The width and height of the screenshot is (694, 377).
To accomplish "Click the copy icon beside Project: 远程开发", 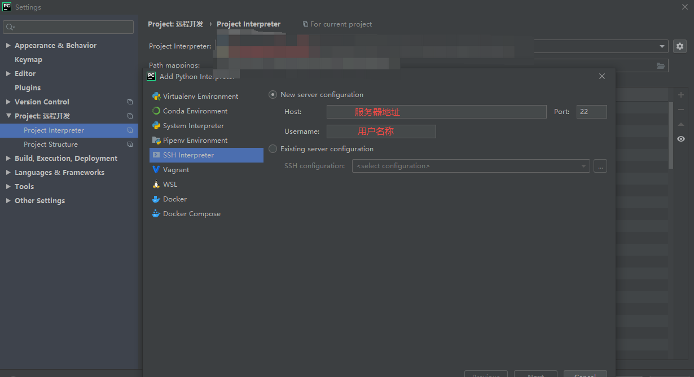I will (130, 116).
